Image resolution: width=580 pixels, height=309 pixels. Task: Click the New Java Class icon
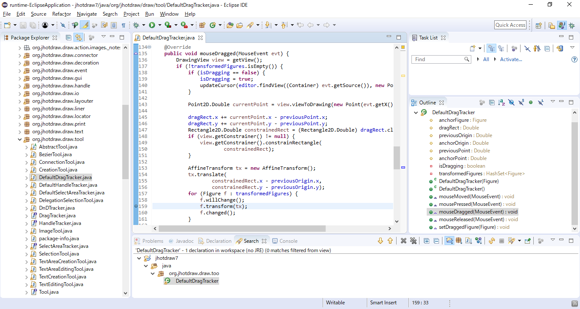[x=212, y=25]
